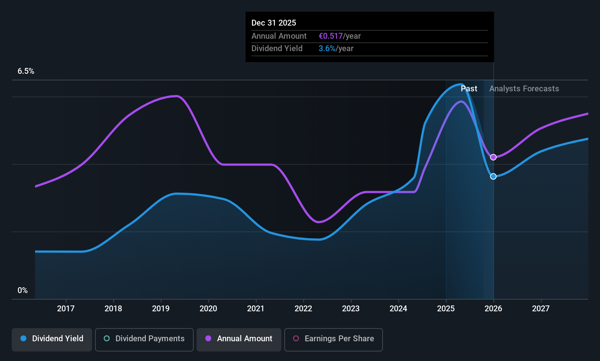Click the tooltip's Dividend Yield label
Screen dimensions: 600x361
277,49
